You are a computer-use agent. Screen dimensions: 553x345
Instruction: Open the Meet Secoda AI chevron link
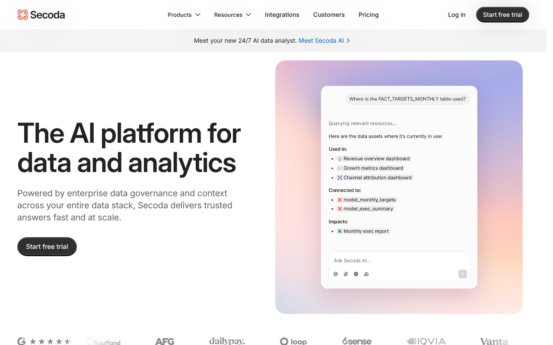(324, 40)
